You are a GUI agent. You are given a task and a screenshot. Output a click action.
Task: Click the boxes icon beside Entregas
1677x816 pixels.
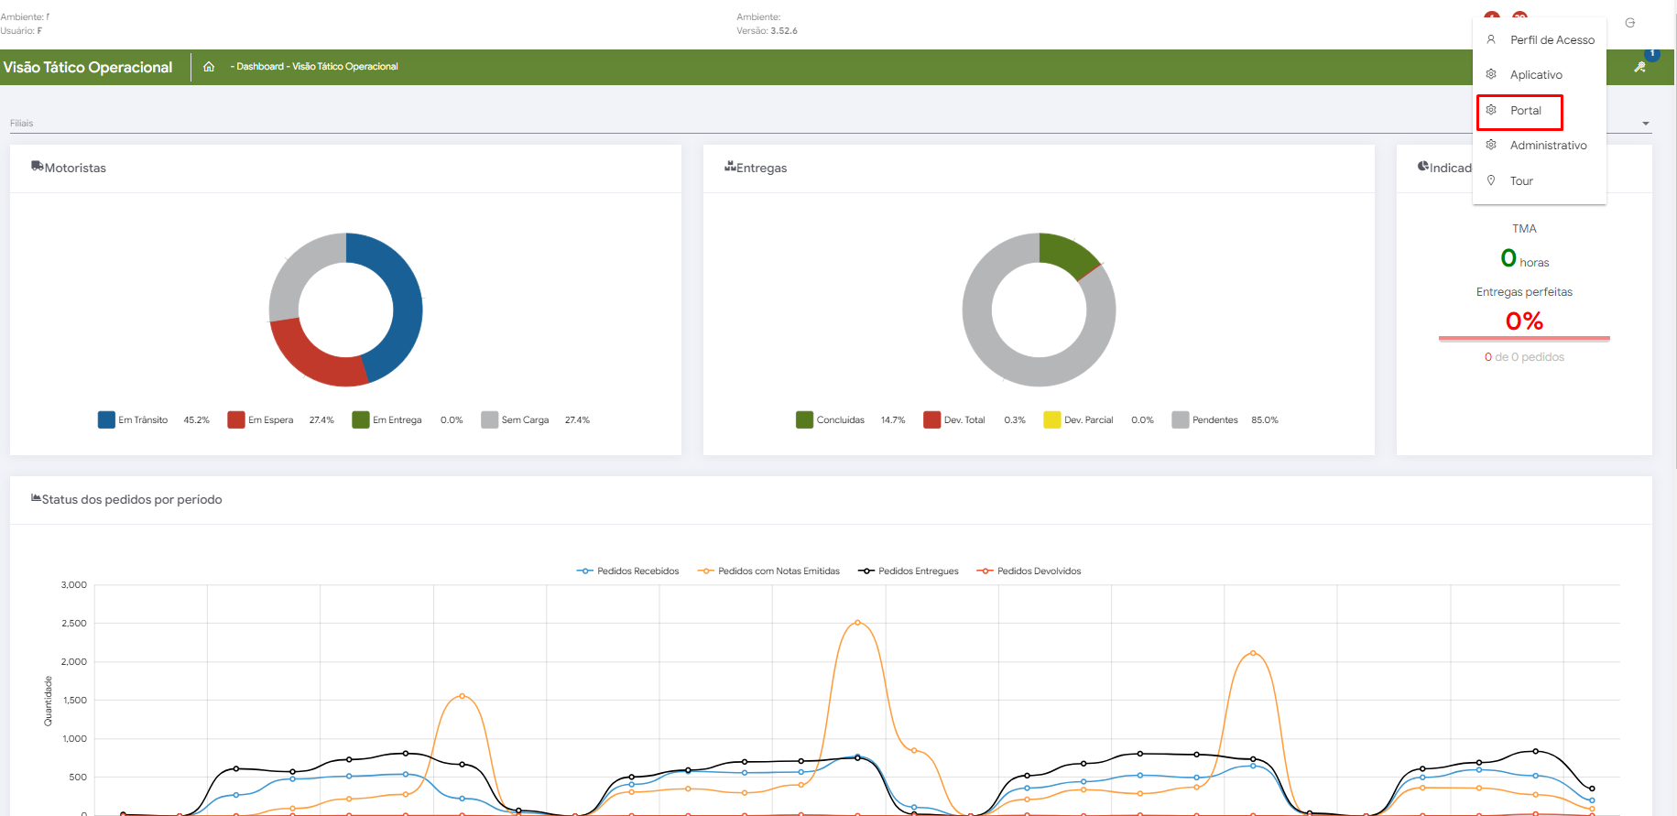point(730,167)
